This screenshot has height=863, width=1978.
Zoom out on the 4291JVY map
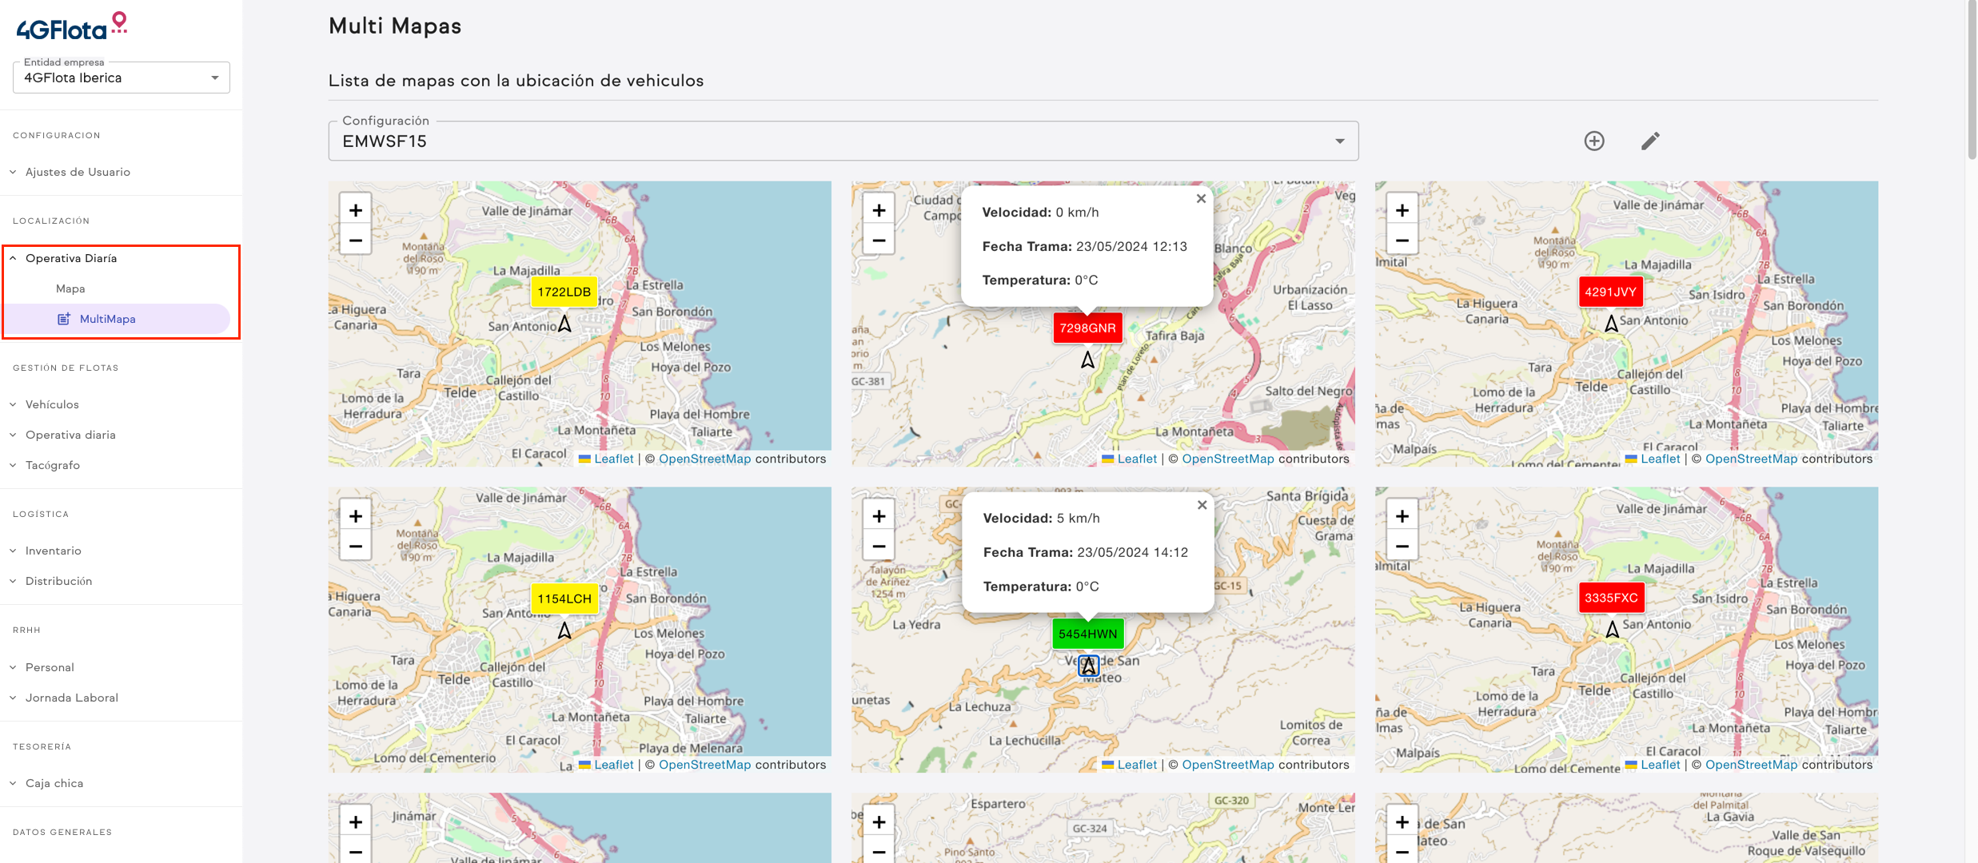tap(1402, 240)
